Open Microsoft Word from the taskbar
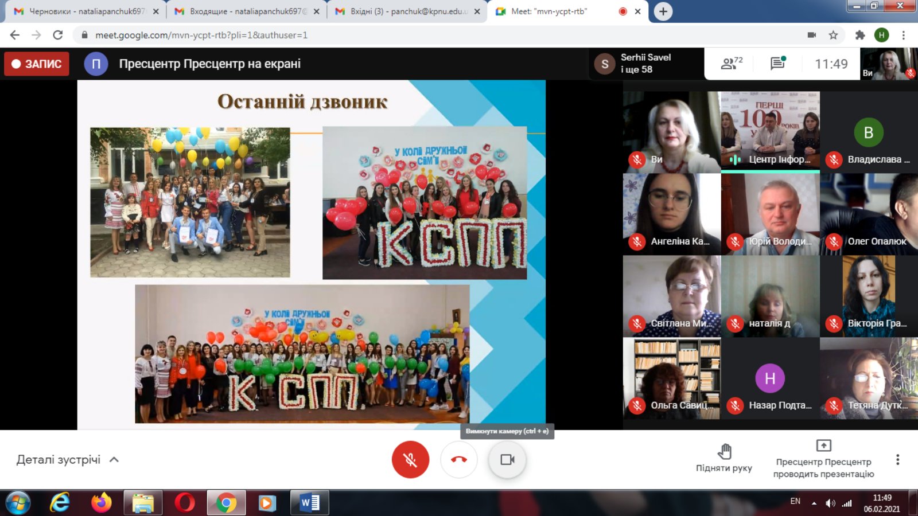 (310, 503)
